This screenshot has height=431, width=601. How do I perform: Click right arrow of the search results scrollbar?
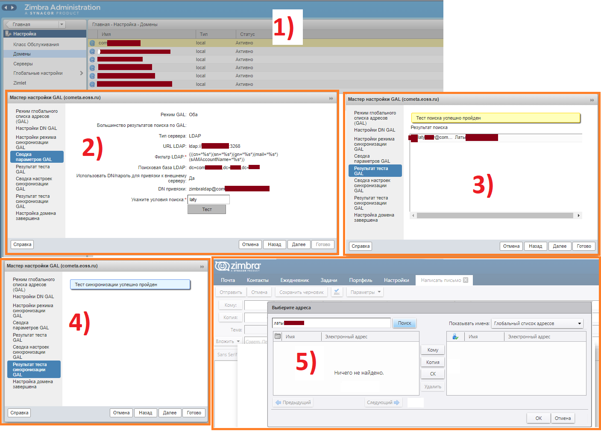pos(578,215)
